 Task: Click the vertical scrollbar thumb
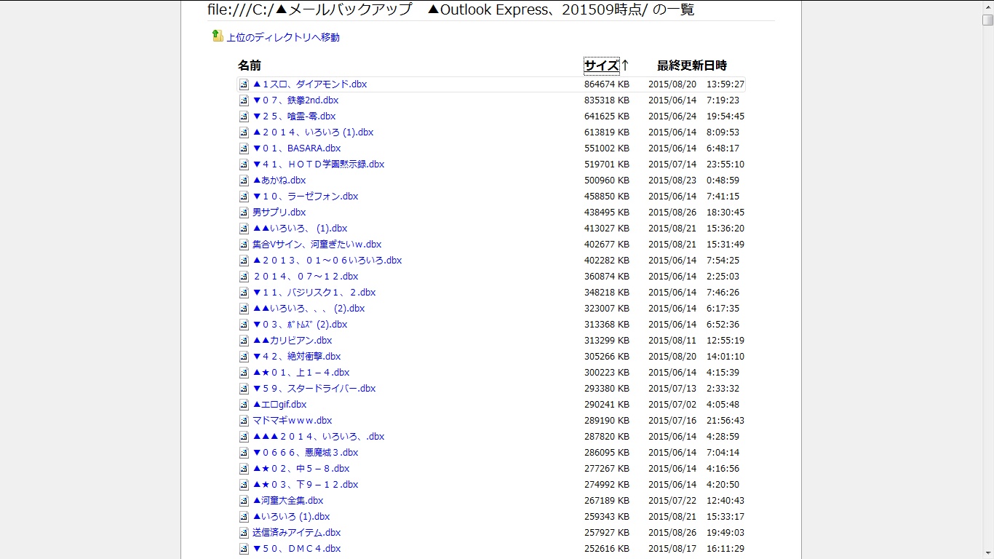tap(987, 20)
